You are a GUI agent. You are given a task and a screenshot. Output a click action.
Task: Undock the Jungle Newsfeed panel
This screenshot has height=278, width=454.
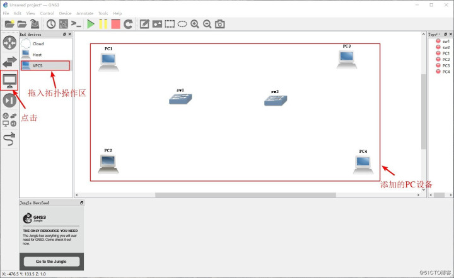81,203
